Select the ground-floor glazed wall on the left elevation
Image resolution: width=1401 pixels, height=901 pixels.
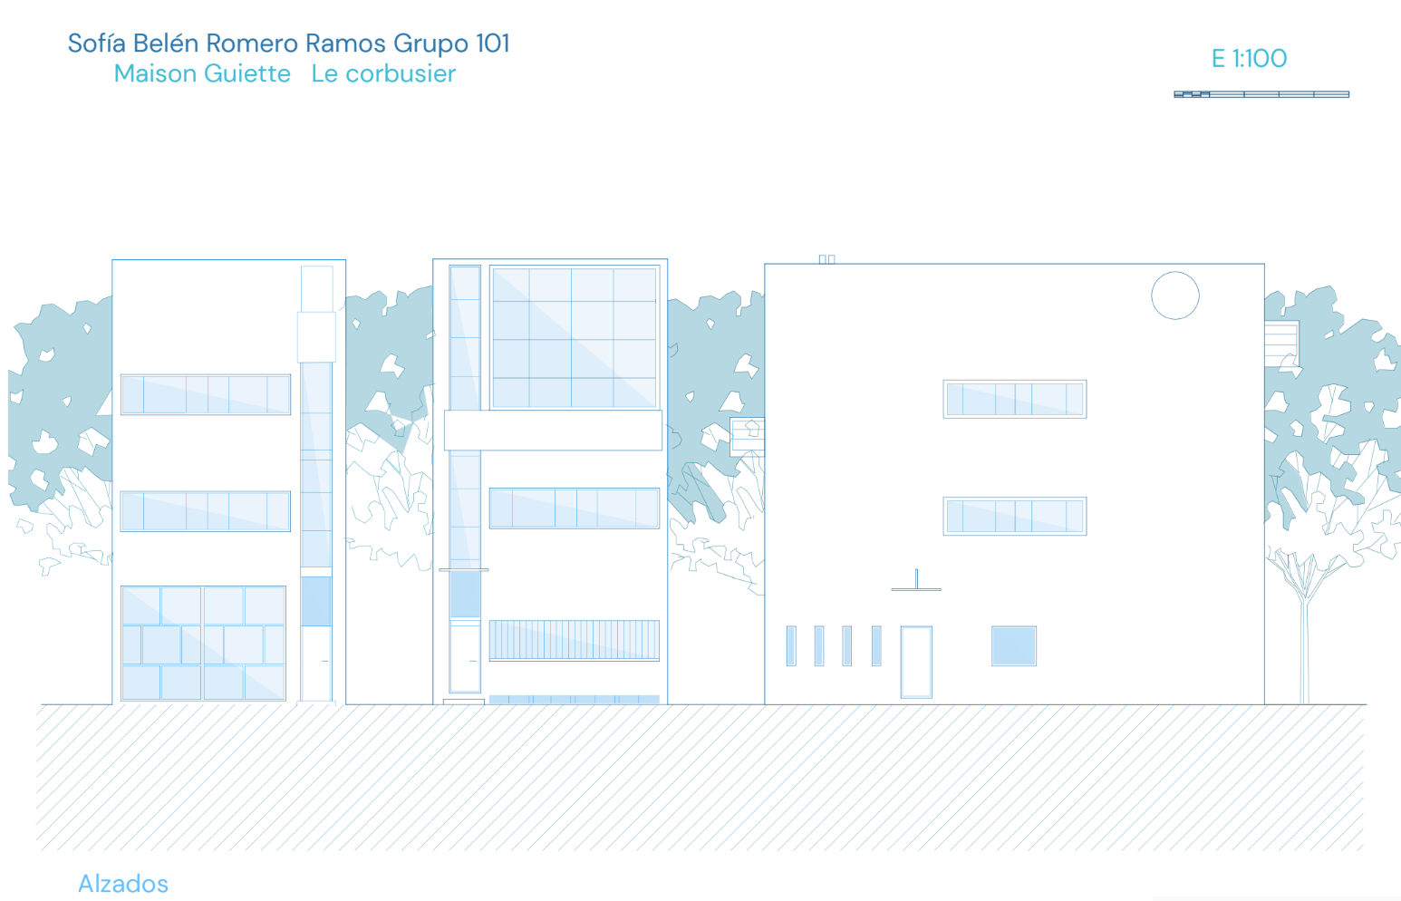[204, 644]
